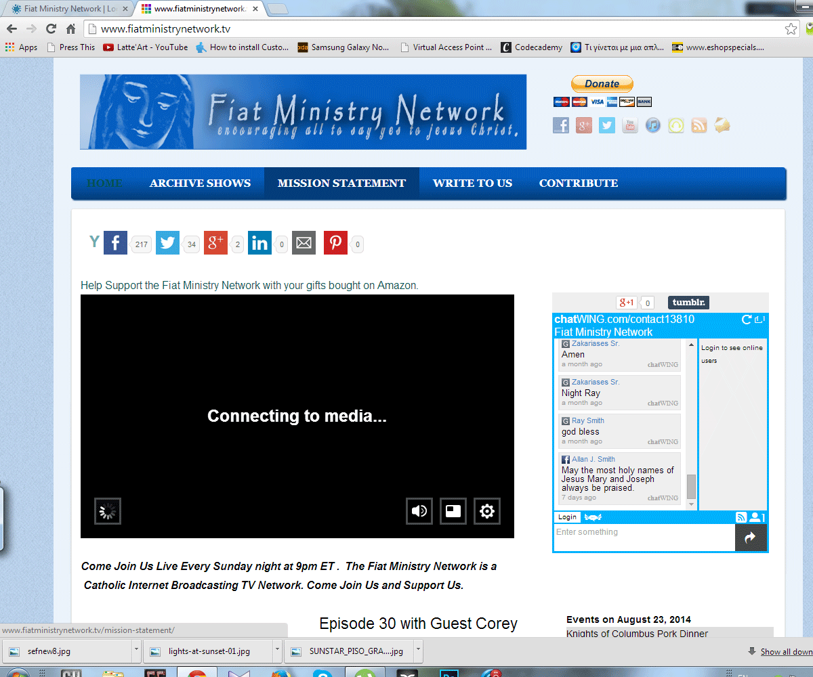Viewport: 813px width, 677px height.
Task: Click the chat candy emoticon icon
Action: coord(594,517)
